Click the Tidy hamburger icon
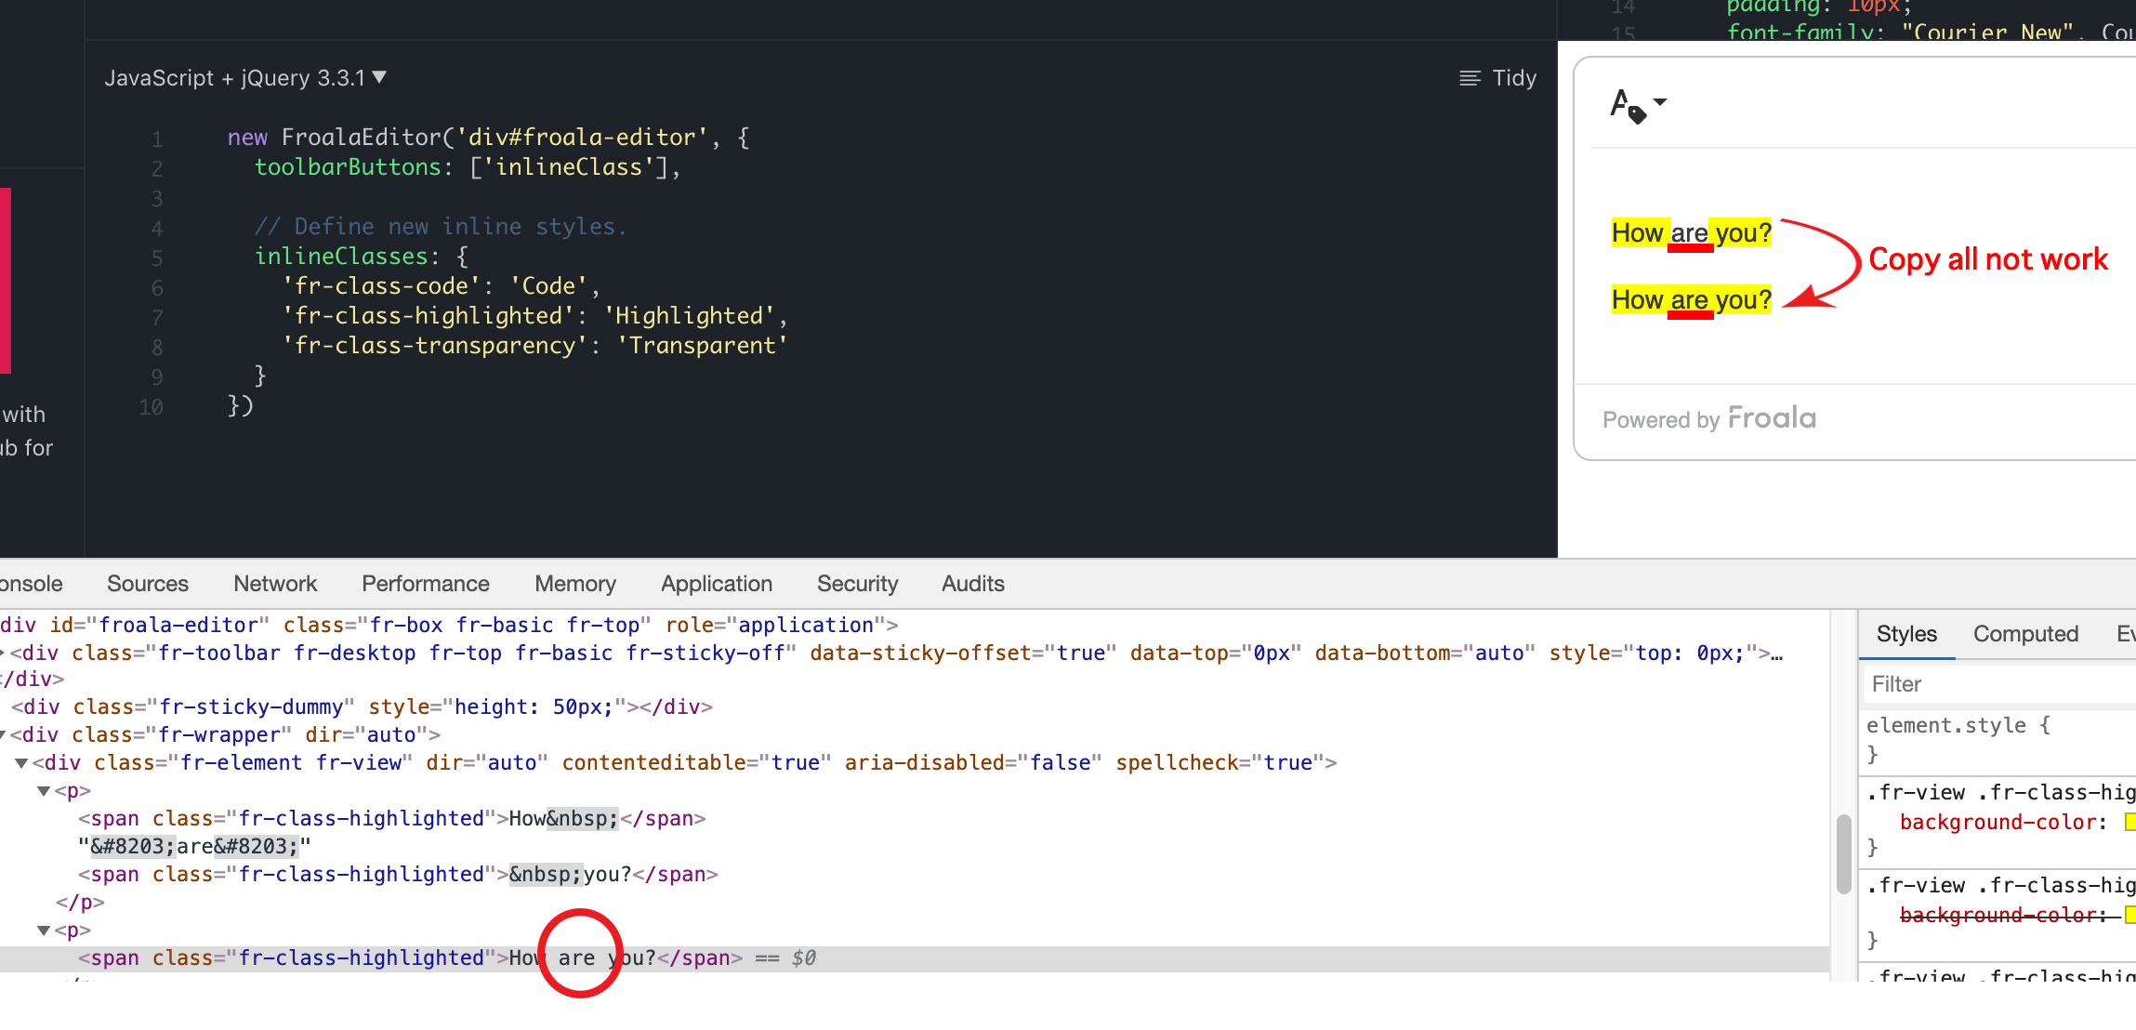The height and width of the screenshot is (1030, 2136). [x=1470, y=78]
